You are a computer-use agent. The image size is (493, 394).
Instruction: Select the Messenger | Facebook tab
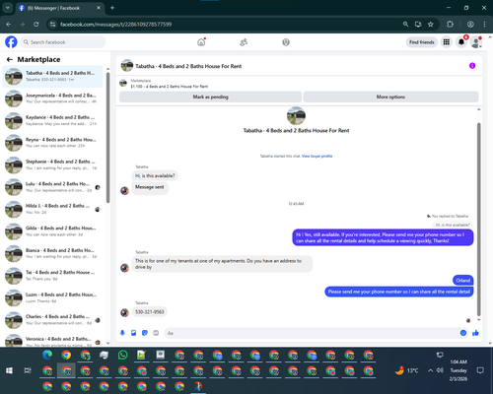pyautogui.click(x=60, y=8)
